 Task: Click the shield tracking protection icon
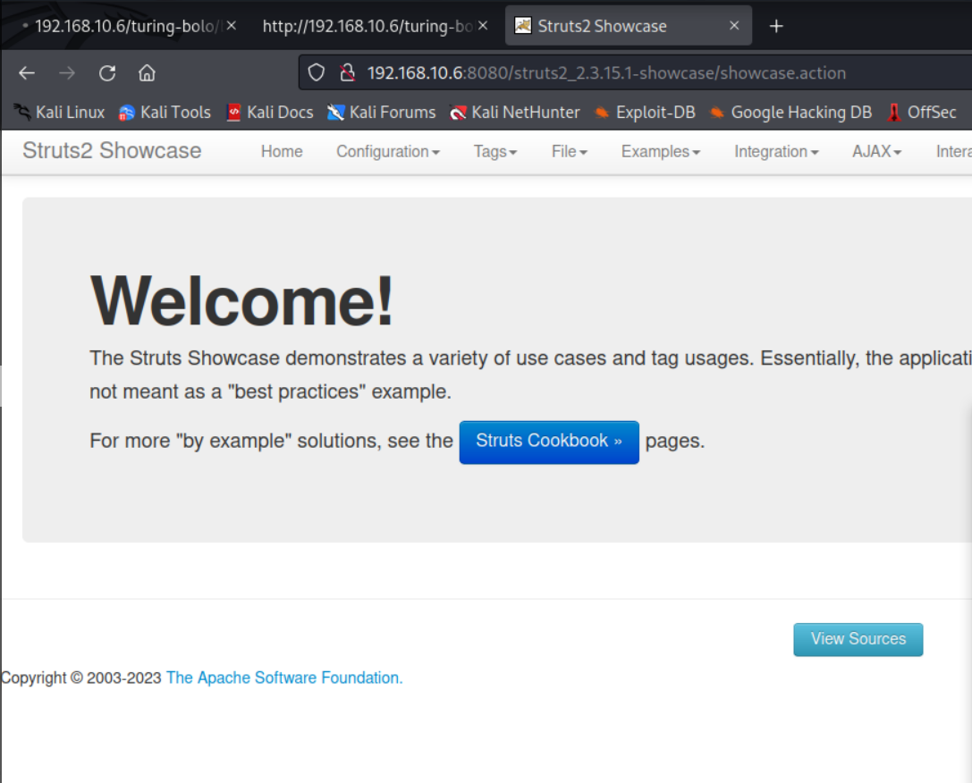[x=317, y=73]
